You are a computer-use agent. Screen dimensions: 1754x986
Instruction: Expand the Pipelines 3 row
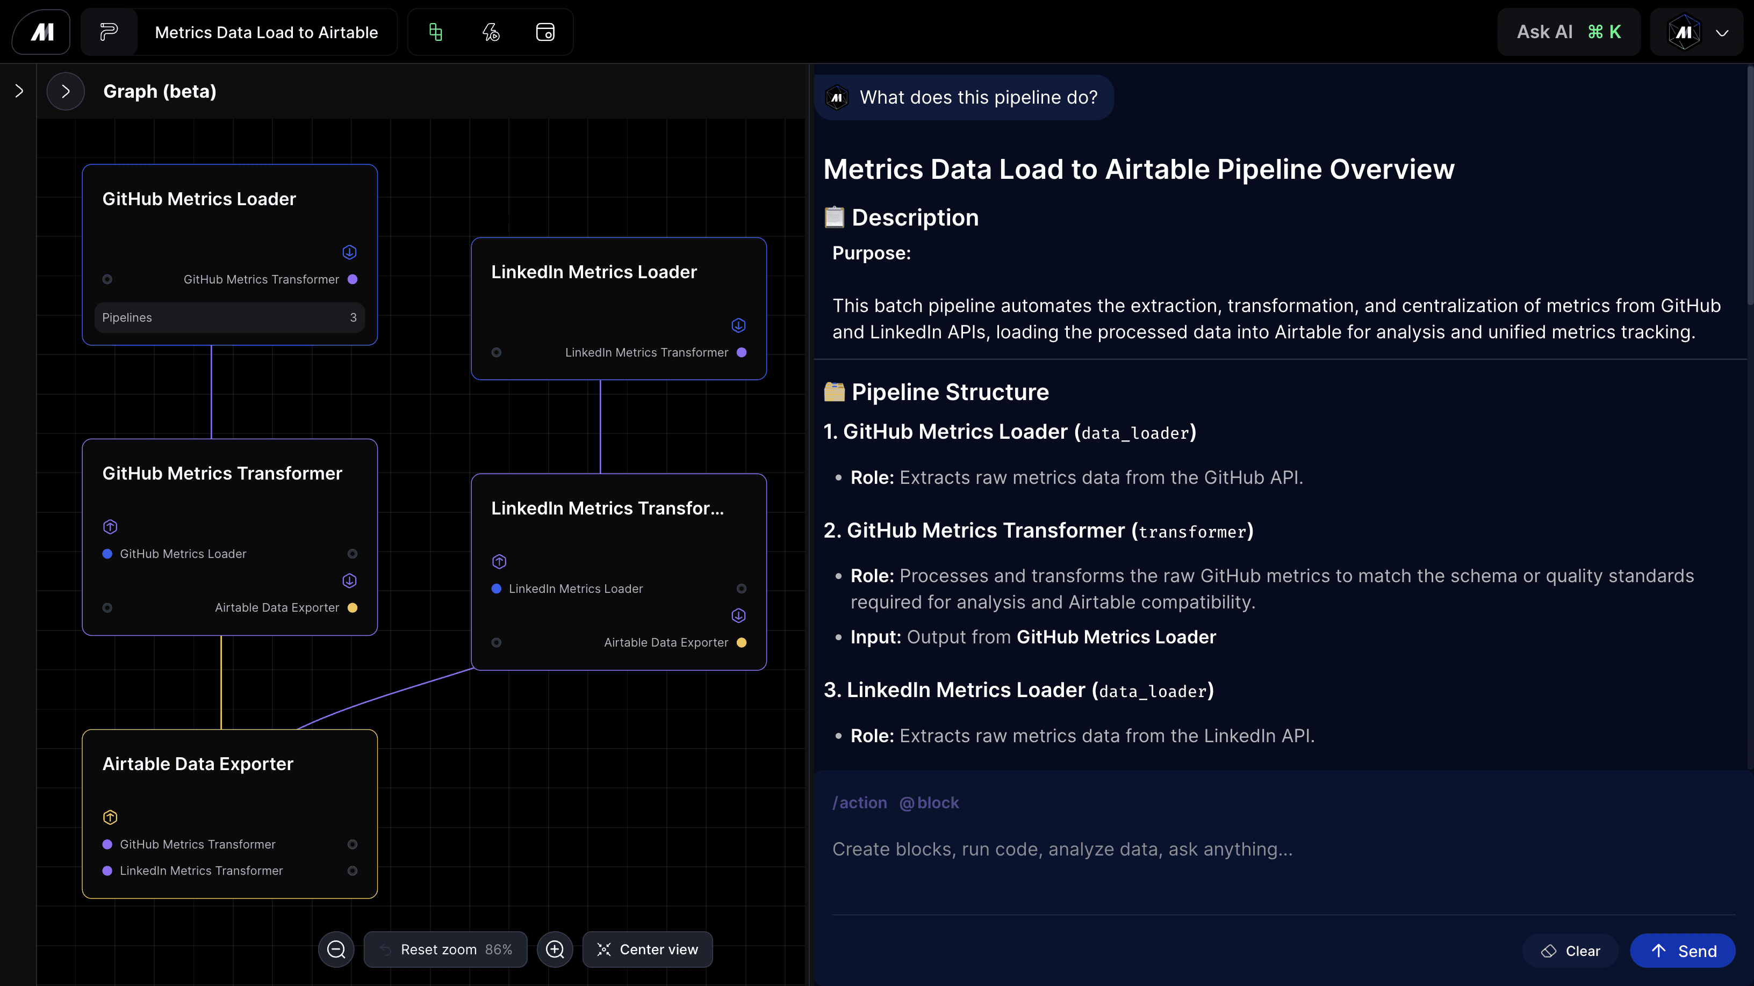229,318
